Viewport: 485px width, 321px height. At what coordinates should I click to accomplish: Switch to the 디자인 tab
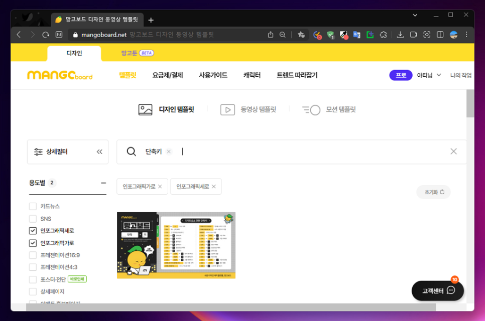[x=74, y=53]
